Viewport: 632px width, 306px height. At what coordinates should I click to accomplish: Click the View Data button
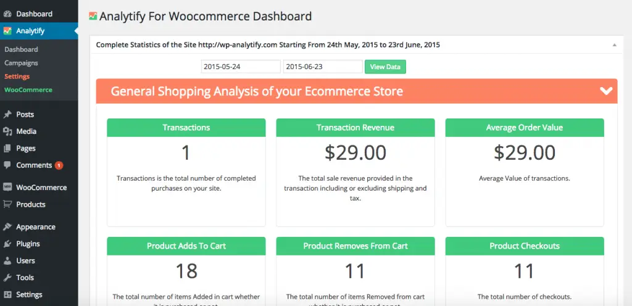[385, 67]
